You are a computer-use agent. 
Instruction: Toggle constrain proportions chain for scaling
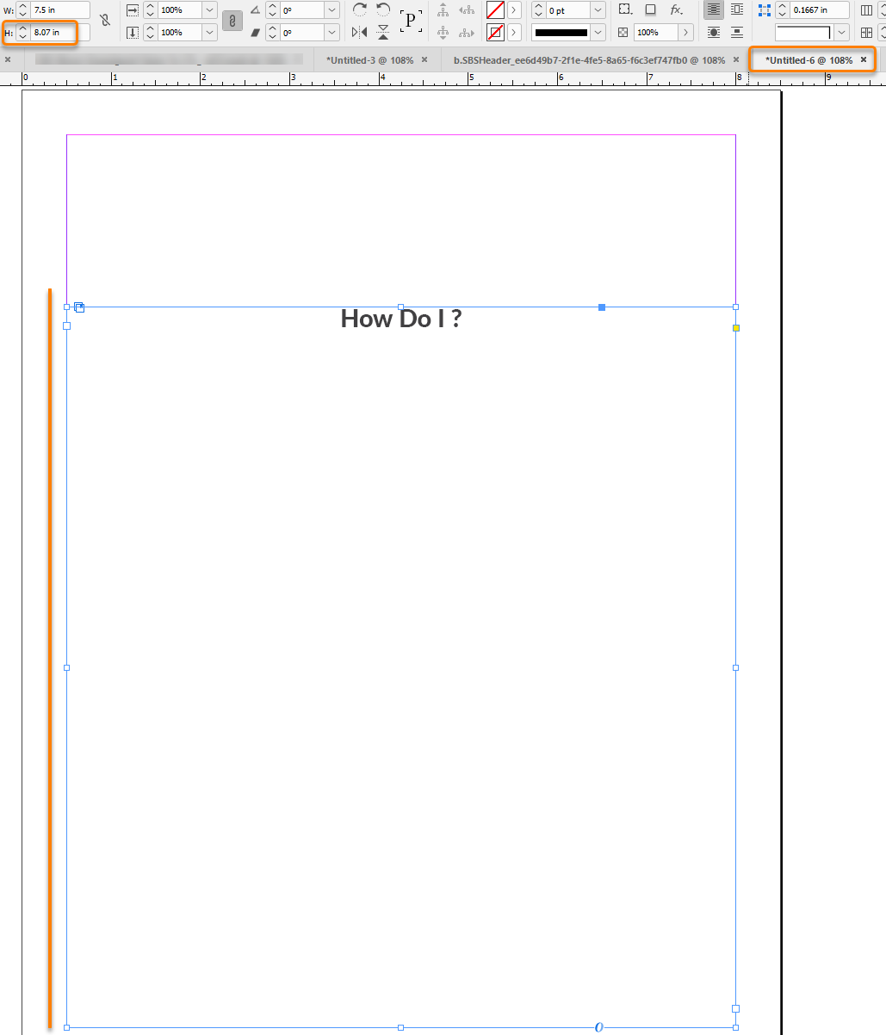pos(232,21)
